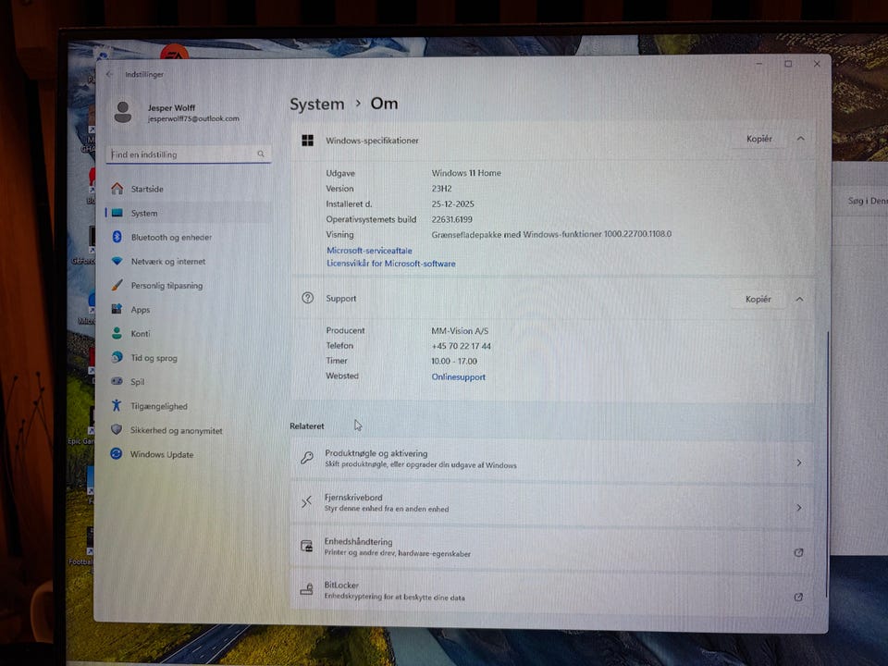The height and width of the screenshot is (666, 888).
Task: Collapse the Windows-specifikationer section chevron
Action: click(800, 139)
